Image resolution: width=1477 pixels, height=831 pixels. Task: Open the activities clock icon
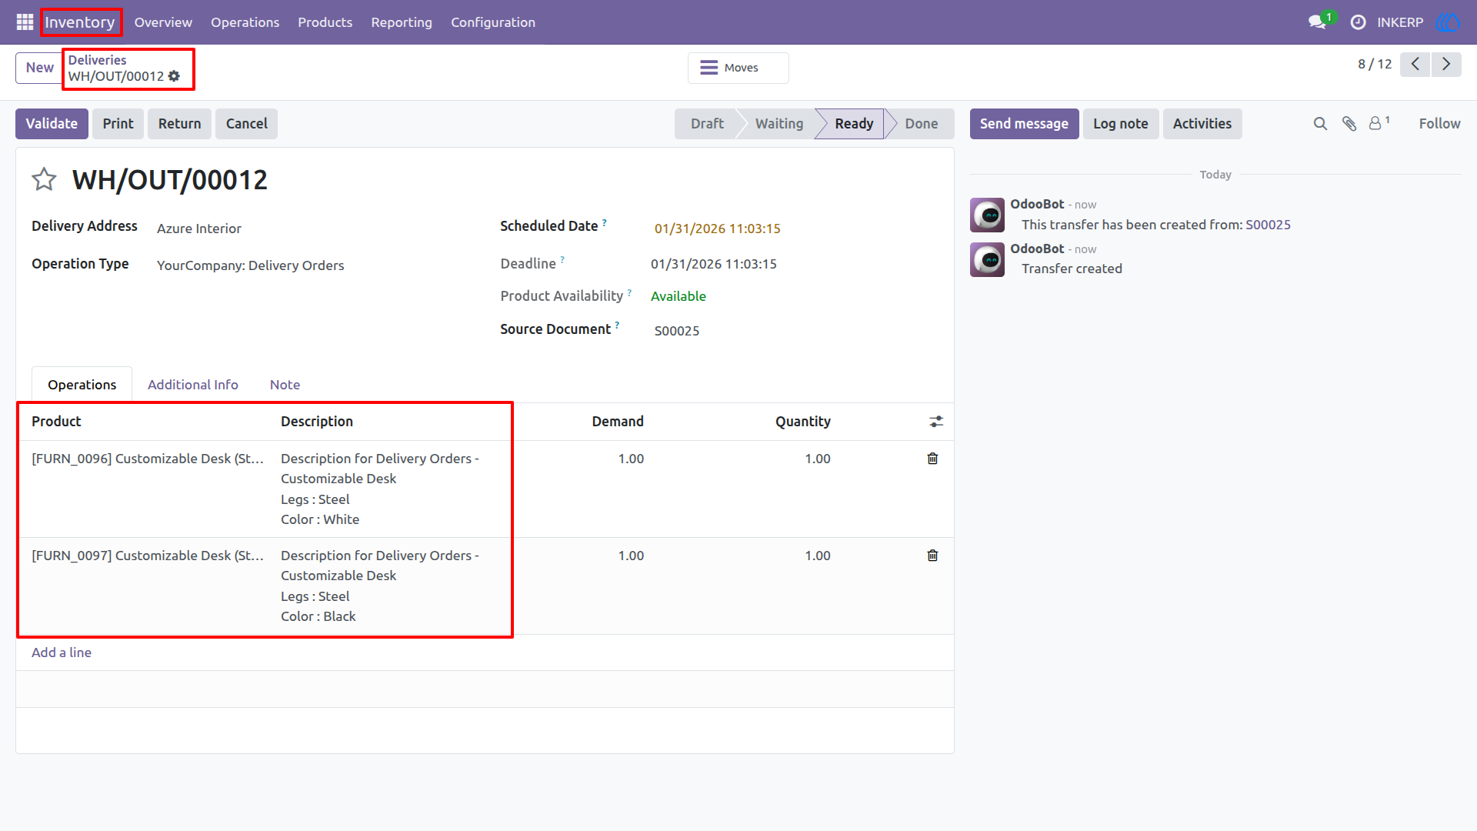tap(1358, 22)
